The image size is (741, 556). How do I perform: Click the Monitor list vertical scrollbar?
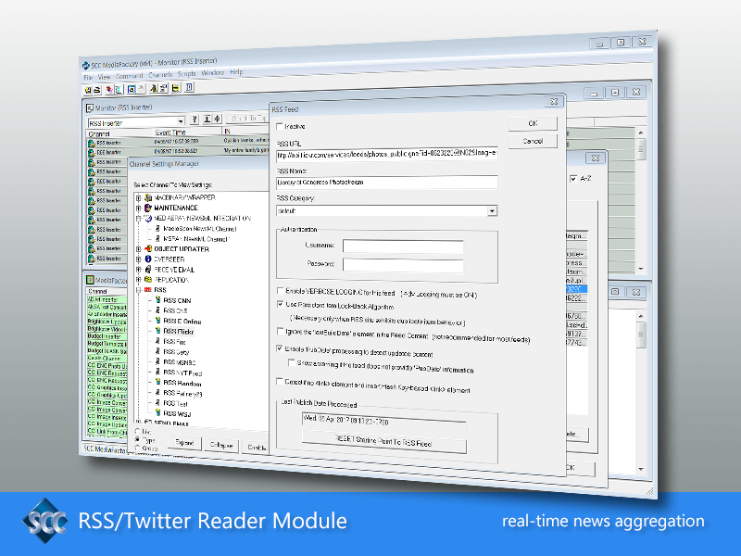[641, 200]
